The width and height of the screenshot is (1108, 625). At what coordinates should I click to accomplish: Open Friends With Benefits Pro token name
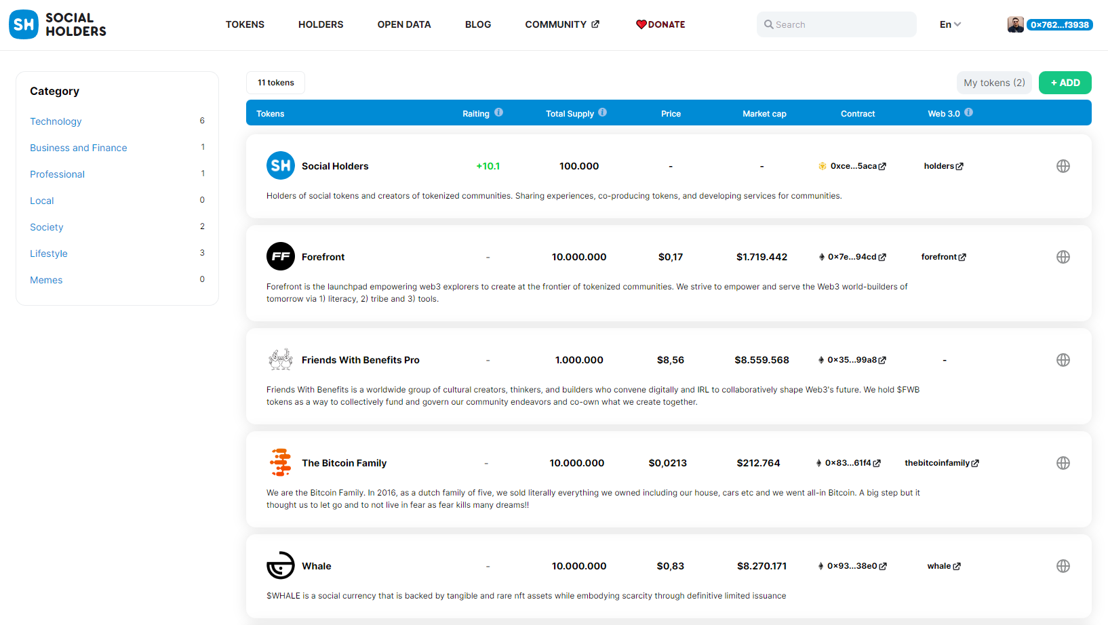[361, 360]
